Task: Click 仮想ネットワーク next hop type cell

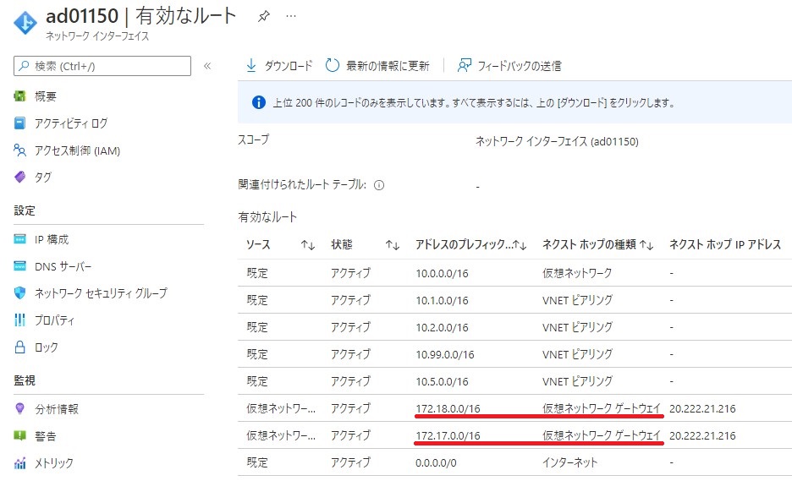Action: coord(577,274)
